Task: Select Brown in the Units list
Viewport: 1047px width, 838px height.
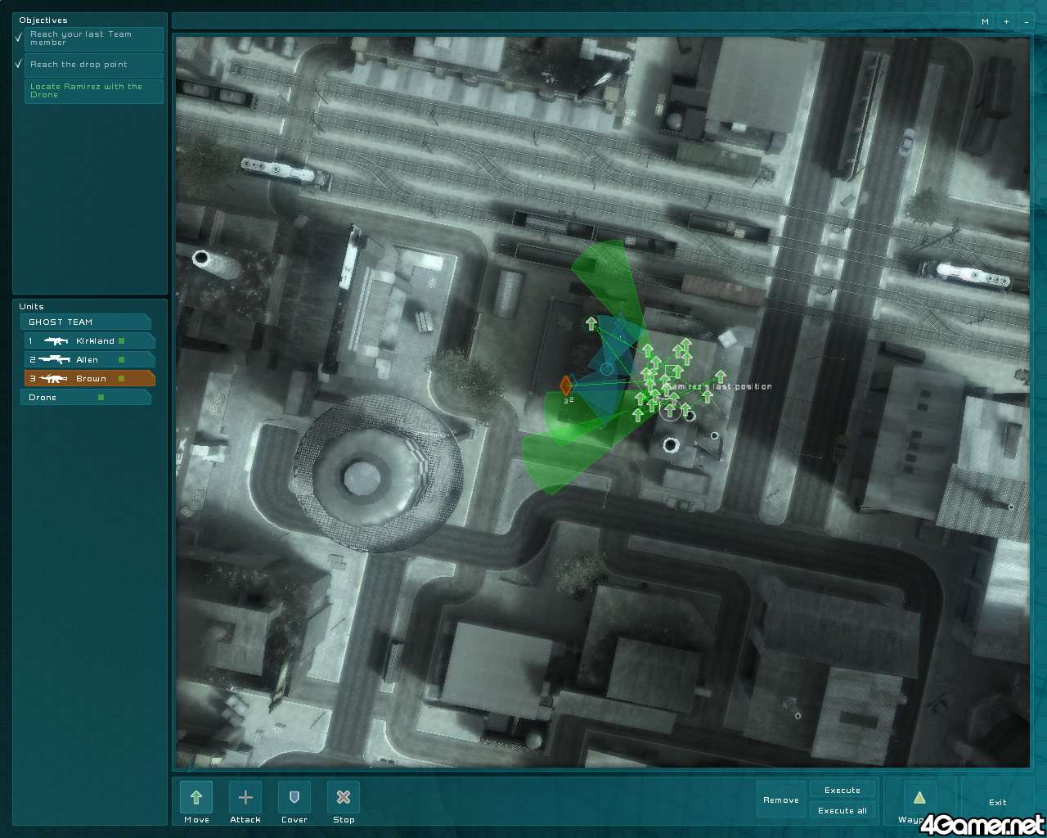Action: click(90, 379)
